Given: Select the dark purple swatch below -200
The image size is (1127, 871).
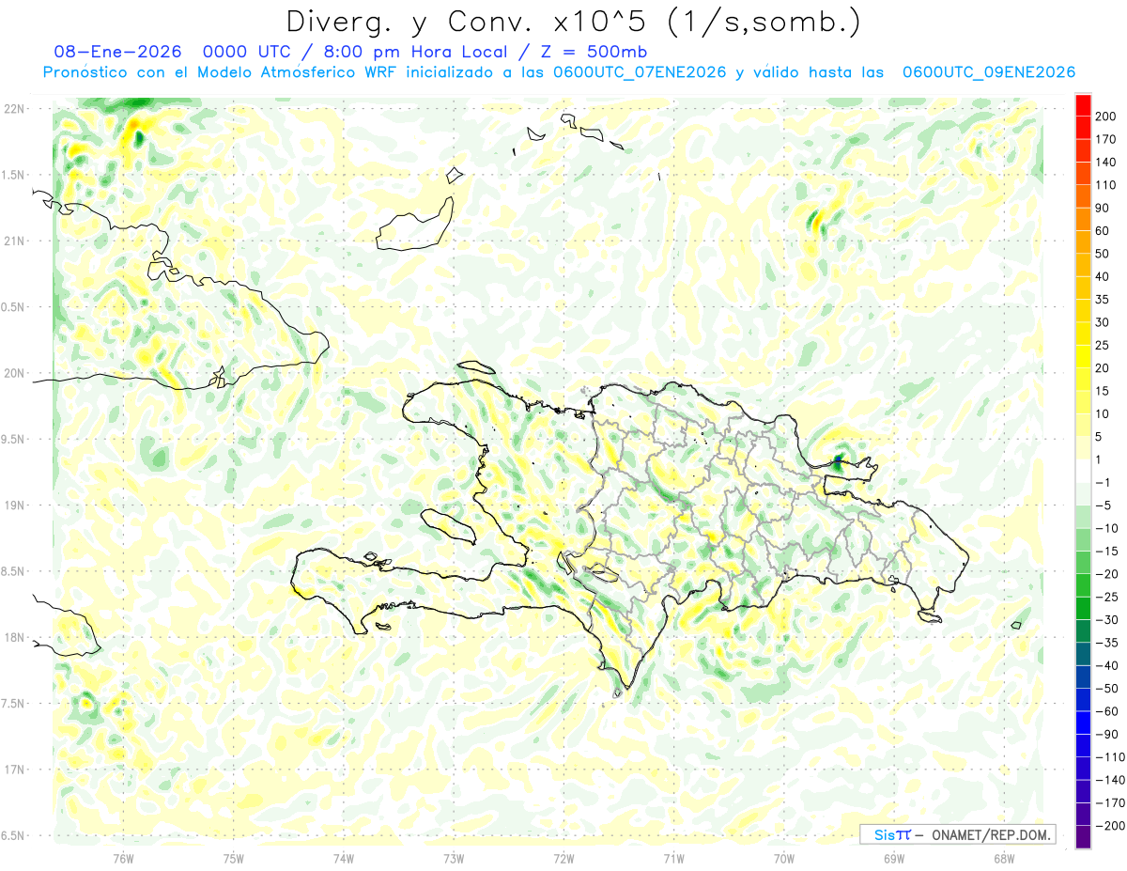Looking at the screenshot, I should [1083, 838].
